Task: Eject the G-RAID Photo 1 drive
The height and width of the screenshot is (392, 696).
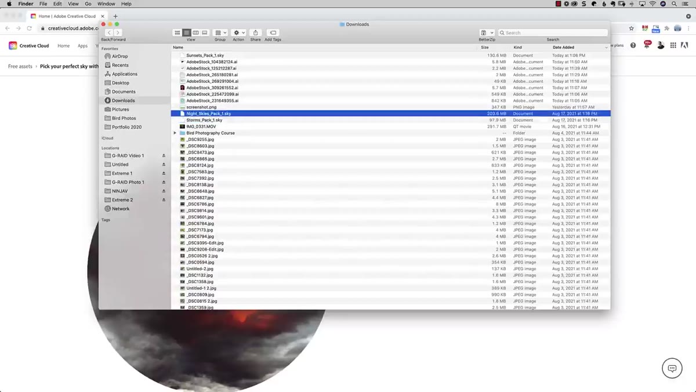Action: pos(164,182)
